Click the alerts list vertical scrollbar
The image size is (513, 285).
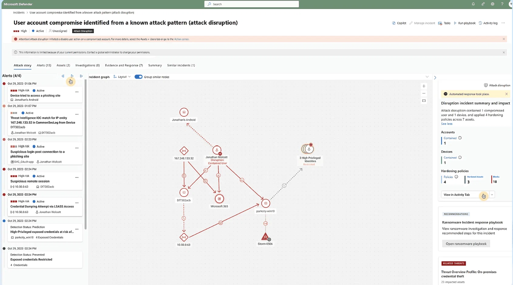pyautogui.click(x=86, y=154)
